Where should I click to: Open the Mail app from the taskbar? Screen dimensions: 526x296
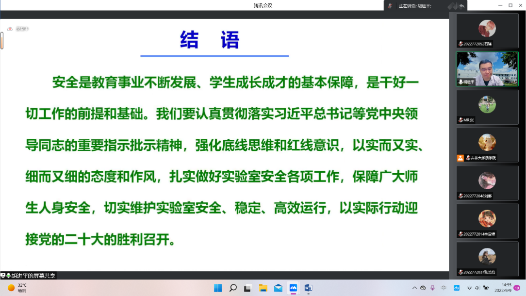[278, 288]
